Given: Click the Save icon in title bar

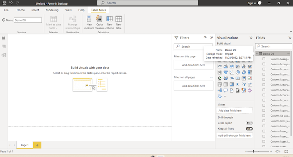Looking at the screenshot, I should pos(4,3).
